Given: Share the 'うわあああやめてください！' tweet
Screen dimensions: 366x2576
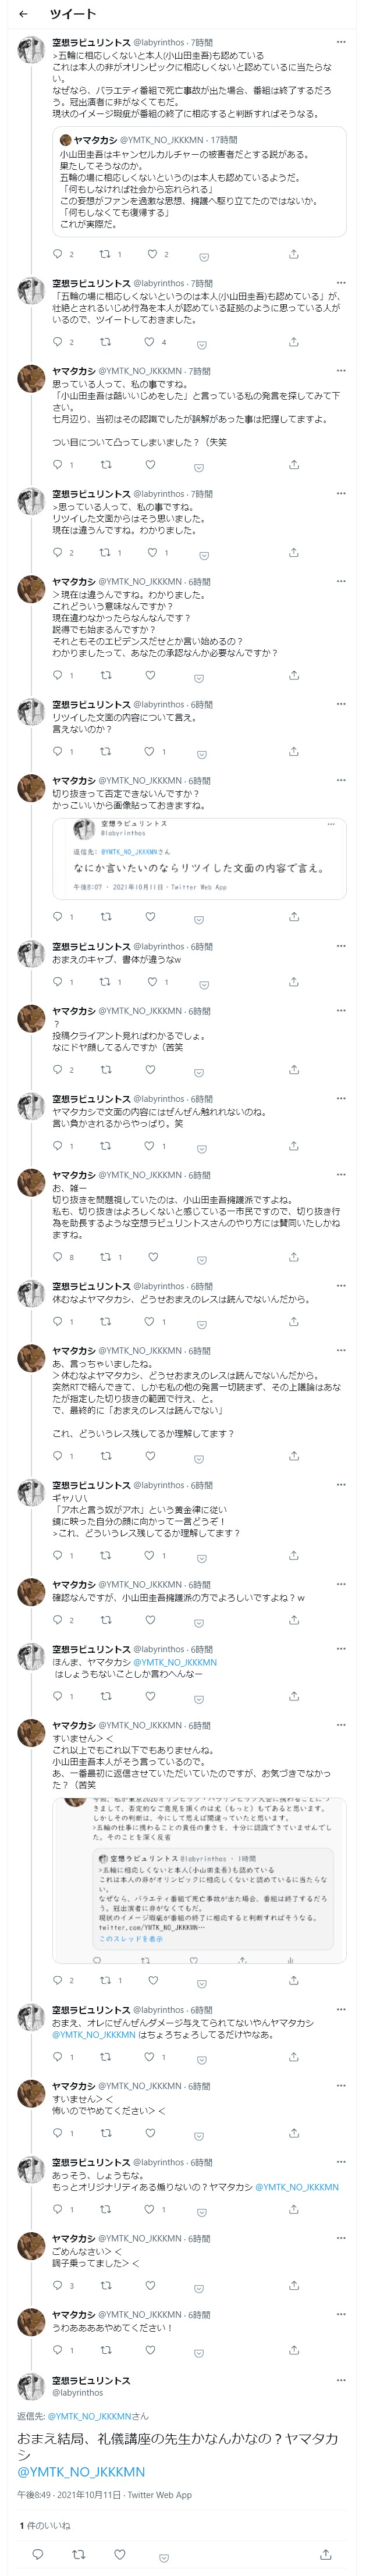Looking at the screenshot, I should click(x=293, y=2349).
